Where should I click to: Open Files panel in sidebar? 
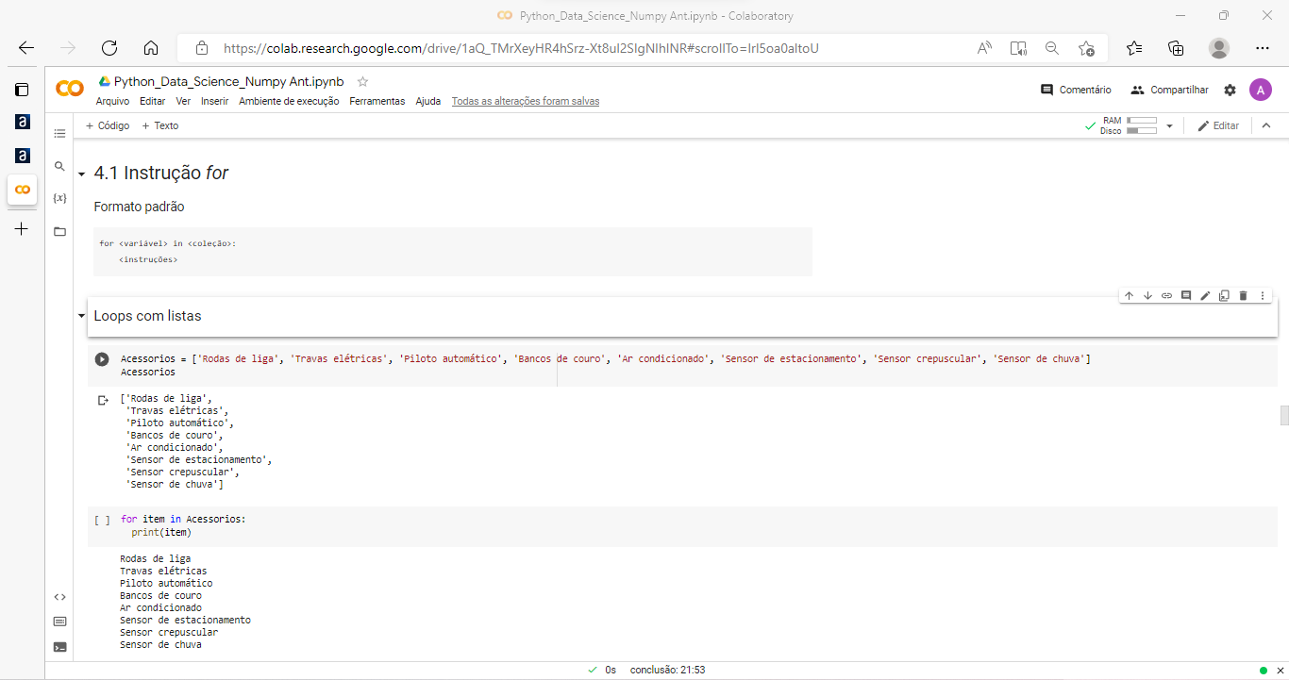[59, 231]
